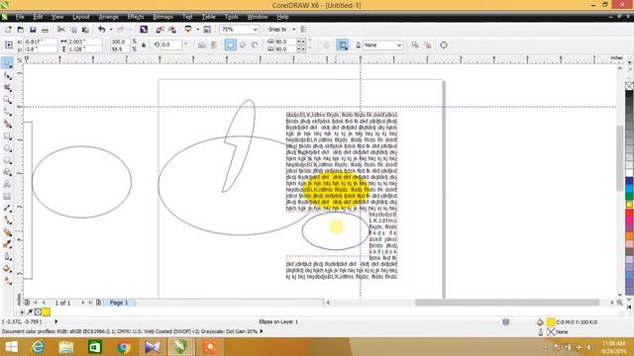The height and width of the screenshot is (356, 634).
Task: Add page after current page
Action: (99, 303)
